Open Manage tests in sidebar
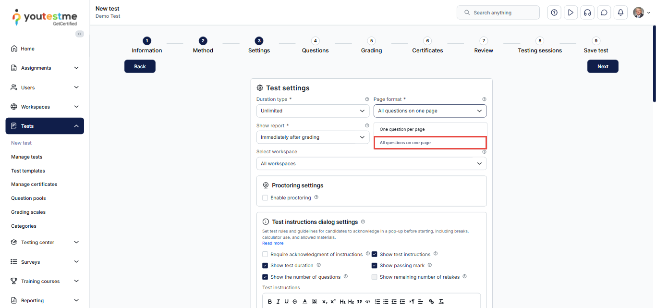 pyautogui.click(x=27, y=157)
